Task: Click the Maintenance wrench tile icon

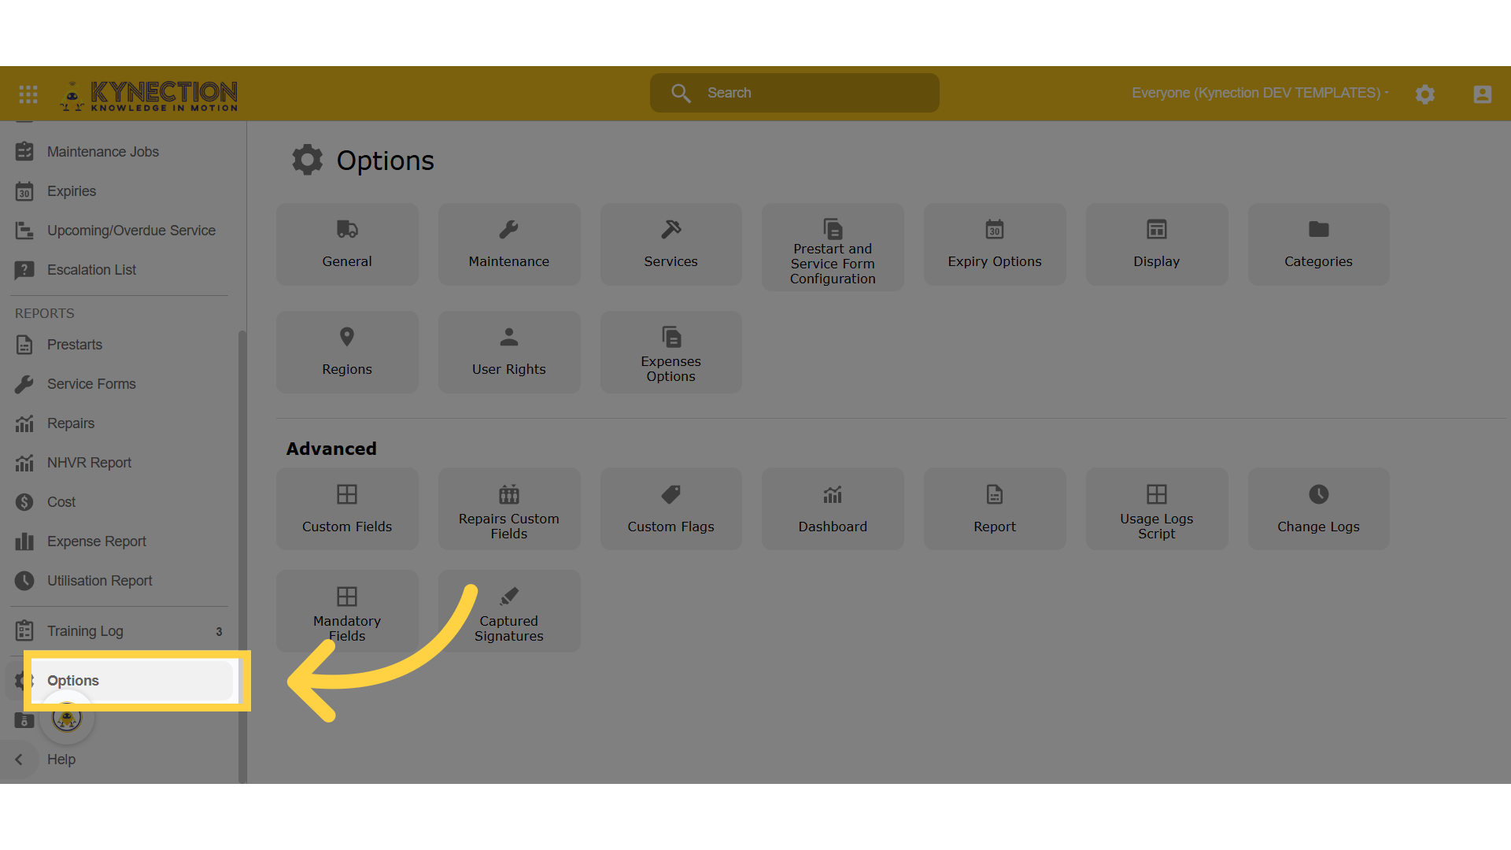Action: click(x=509, y=229)
